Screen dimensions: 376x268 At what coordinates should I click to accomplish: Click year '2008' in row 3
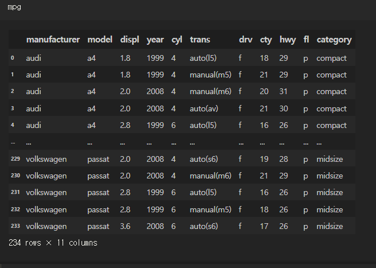[x=155, y=108]
